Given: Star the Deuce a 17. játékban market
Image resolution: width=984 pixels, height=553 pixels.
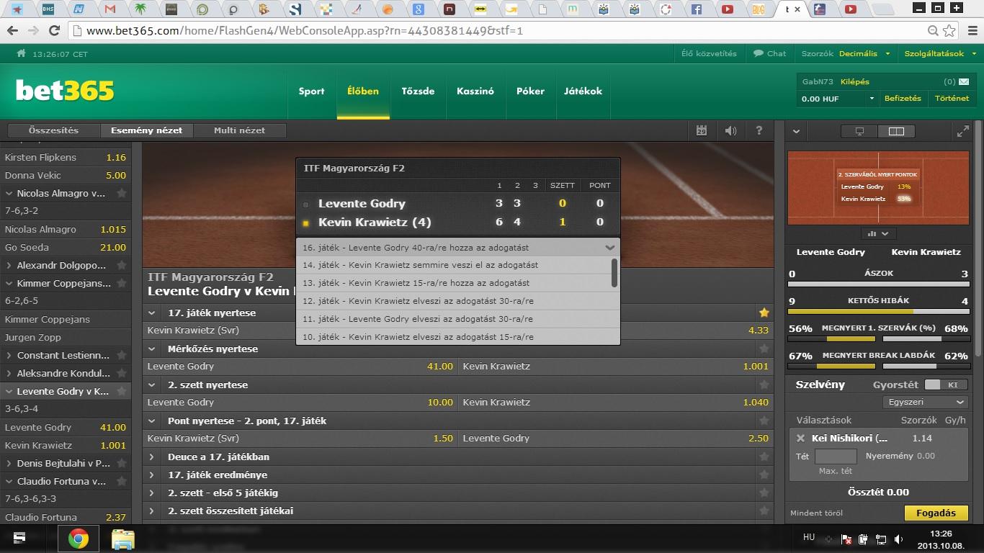Looking at the screenshot, I should [764, 457].
